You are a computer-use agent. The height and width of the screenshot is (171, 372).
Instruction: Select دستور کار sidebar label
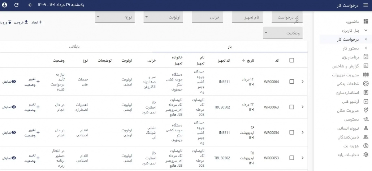351,48
